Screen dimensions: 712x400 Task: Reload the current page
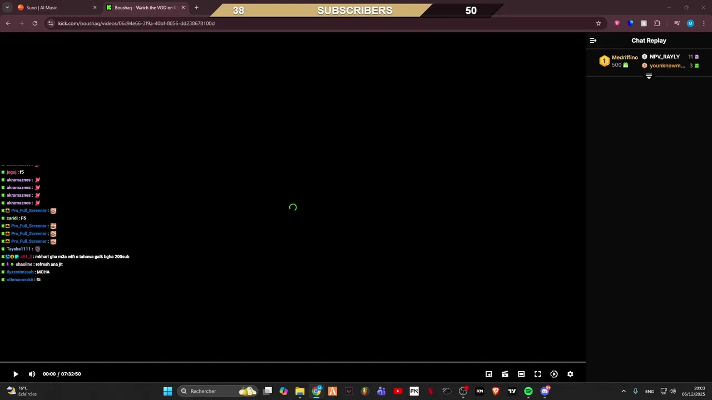pos(35,23)
